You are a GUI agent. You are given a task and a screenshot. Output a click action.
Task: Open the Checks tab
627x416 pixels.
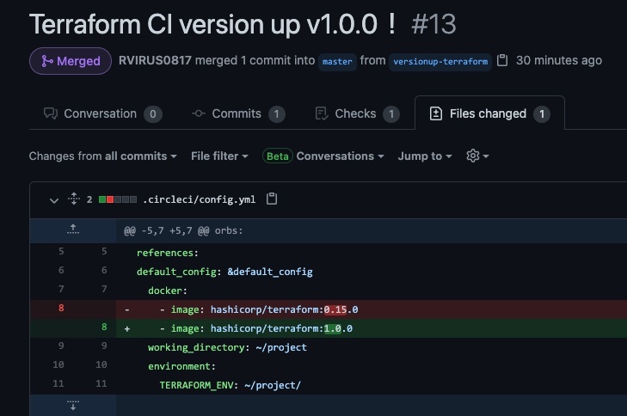click(x=356, y=113)
